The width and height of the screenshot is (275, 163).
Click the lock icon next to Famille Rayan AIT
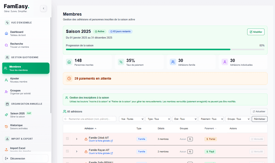(x=86, y=152)
